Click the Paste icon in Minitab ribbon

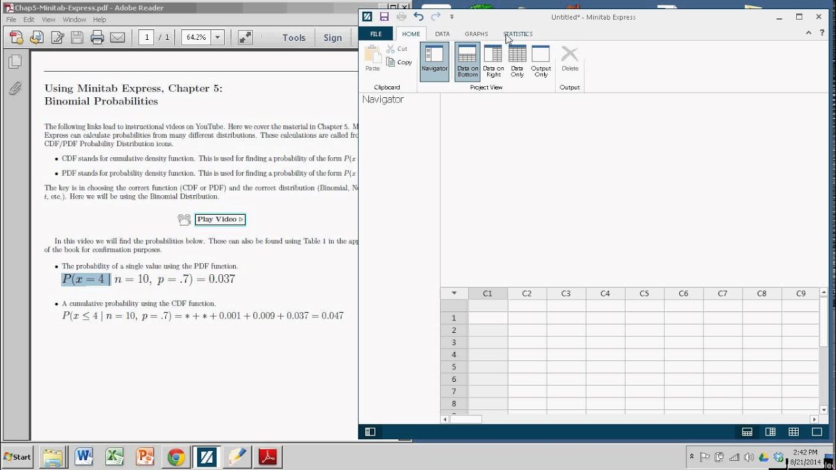pos(372,58)
